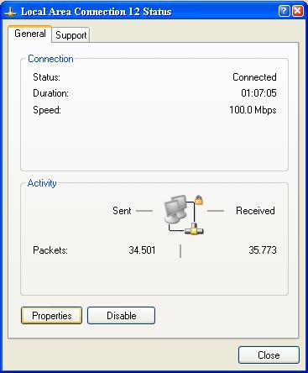Click the speed value 100.0 Mbps
Image resolution: width=308 pixels, height=373 pixels.
tap(253, 109)
